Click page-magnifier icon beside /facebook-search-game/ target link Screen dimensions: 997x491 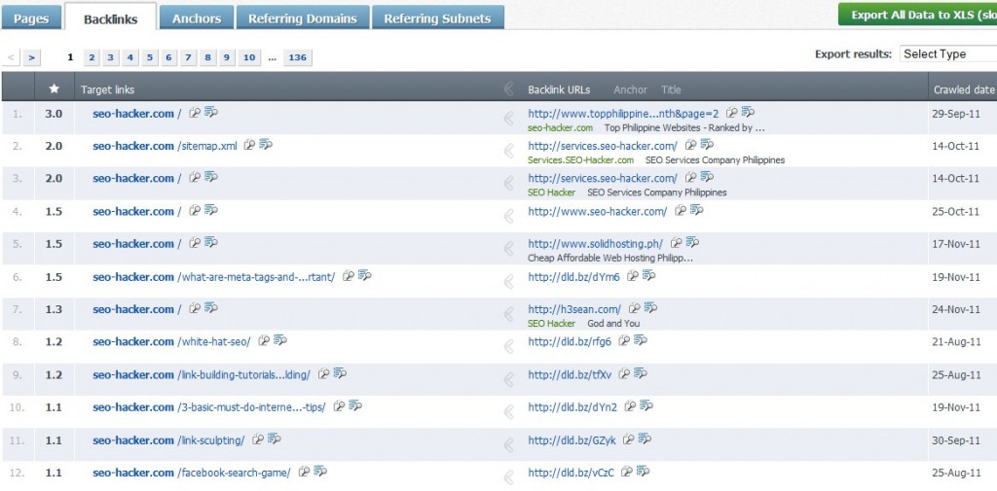(304, 472)
